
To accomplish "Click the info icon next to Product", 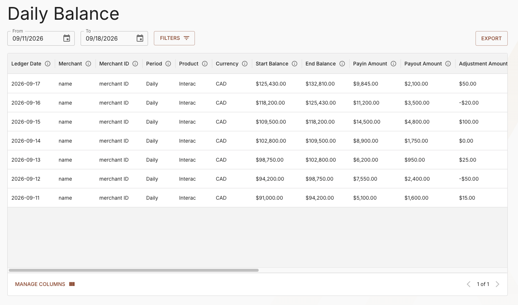I will coord(205,64).
